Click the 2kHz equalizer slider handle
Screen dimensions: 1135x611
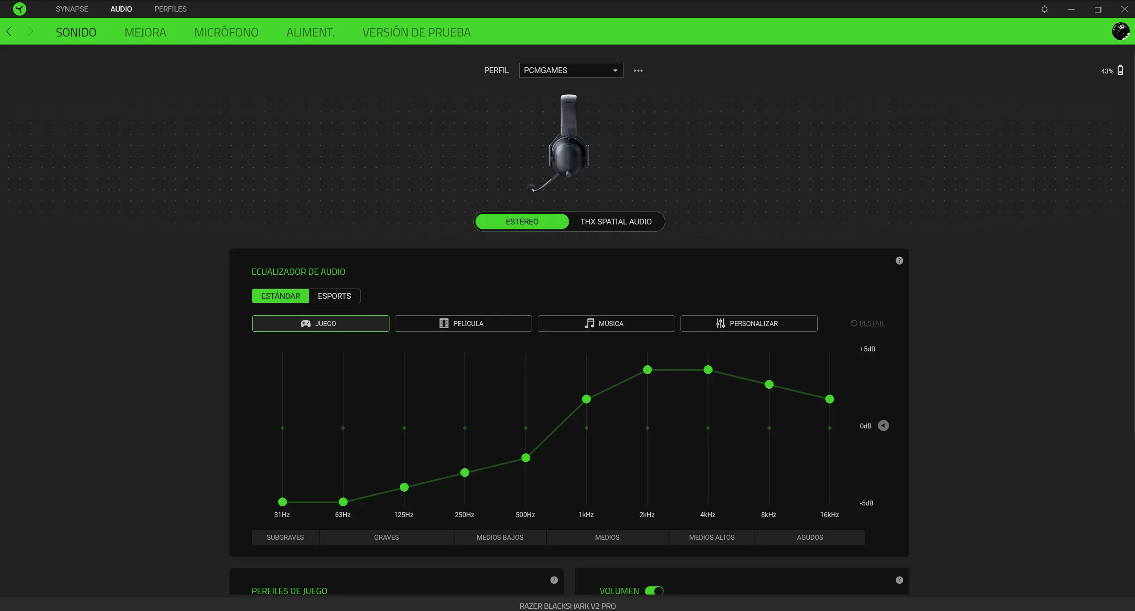(647, 370)
